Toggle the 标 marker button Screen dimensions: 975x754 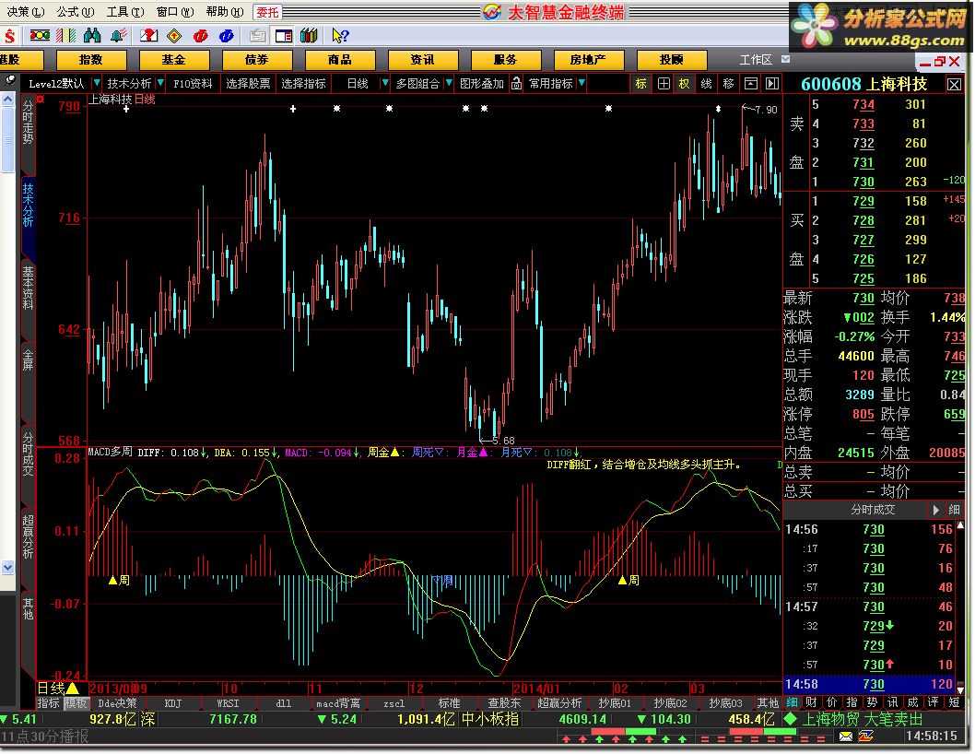(641, 83)
